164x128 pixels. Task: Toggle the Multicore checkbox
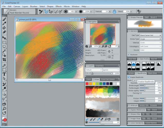point(129,55)
